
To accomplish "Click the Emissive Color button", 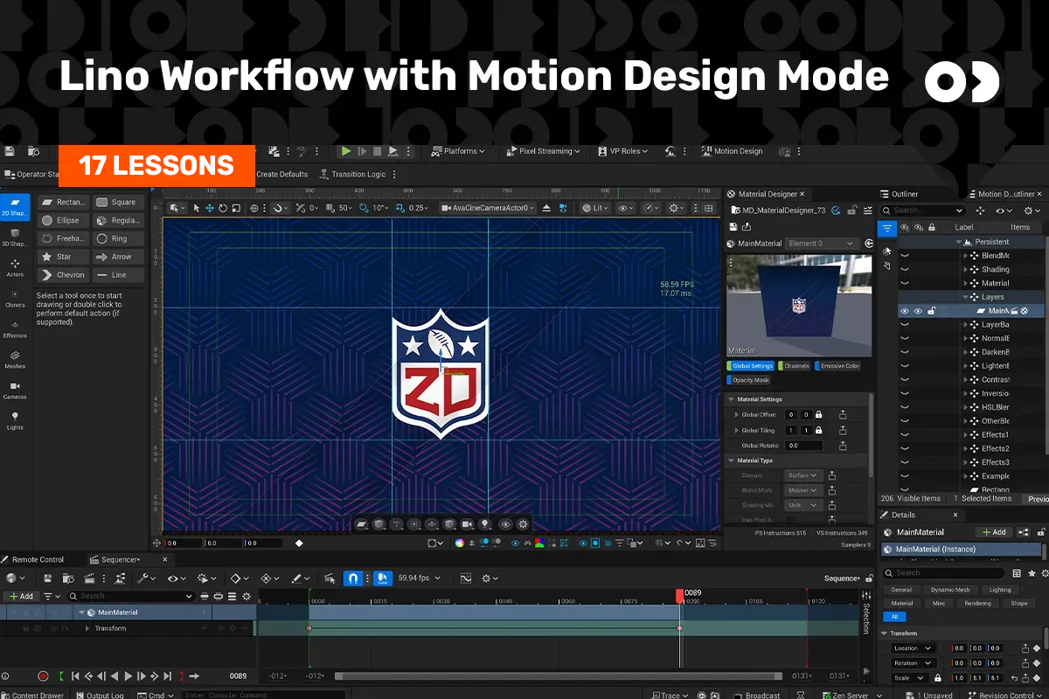I will coord(838,366).
